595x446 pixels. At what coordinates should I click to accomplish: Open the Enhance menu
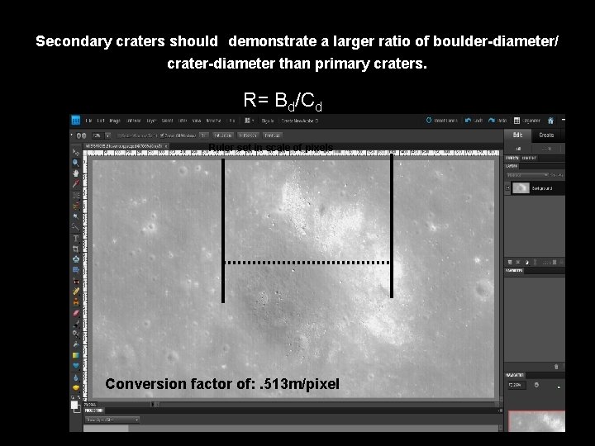pyautogui.click(x=134, y=121)
